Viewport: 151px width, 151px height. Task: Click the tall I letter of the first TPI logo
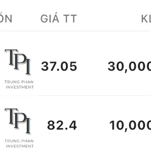[x=28, y=67]
